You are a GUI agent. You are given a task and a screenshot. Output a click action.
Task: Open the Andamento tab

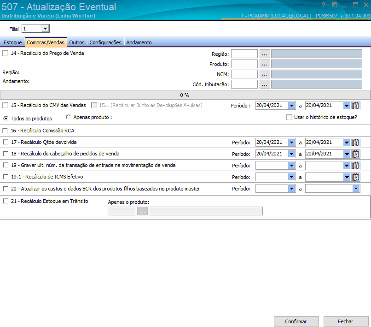coord(139,42)
